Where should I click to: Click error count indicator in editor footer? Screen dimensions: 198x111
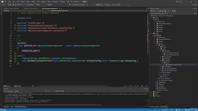(x=16, y=86)
